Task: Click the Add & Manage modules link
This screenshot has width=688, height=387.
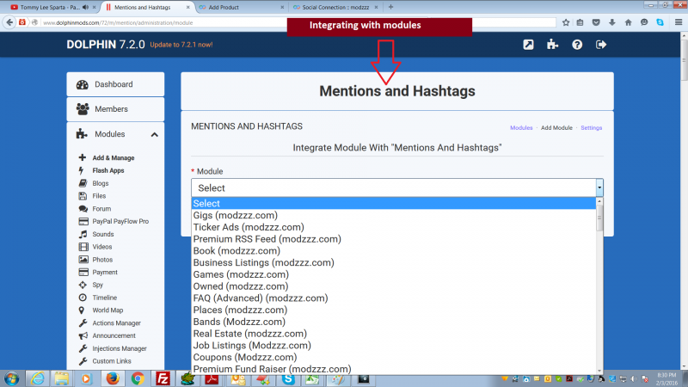Action: tap(114, 158)
